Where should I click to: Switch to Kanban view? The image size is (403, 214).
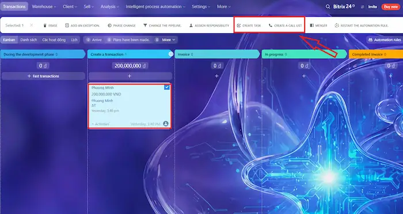click(9, 40)
